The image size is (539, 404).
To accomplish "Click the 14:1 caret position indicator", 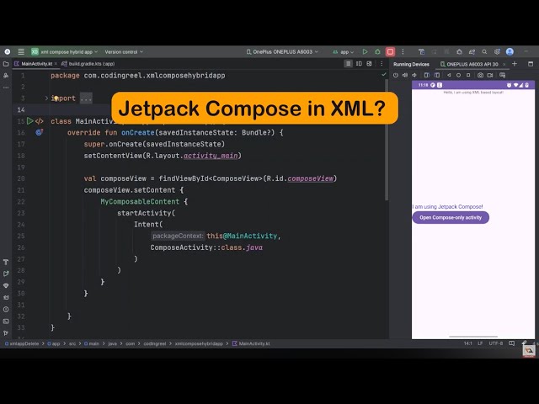I will (468, 343).
